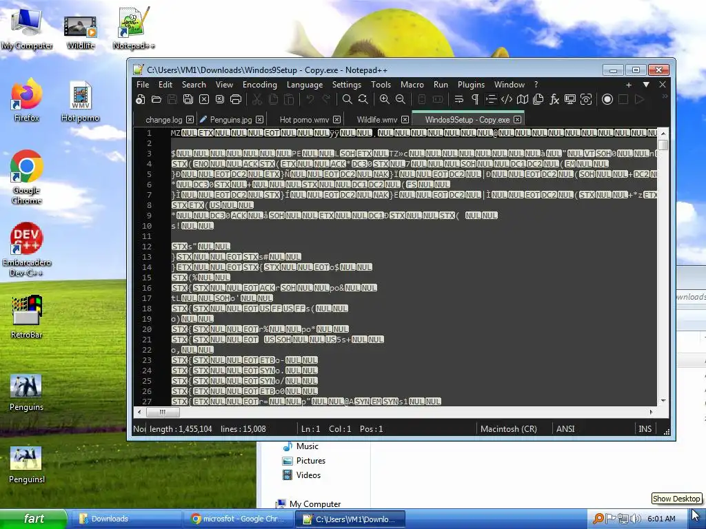Toggle Show All Characters pilcrow icon
Viewport: 706px width, 529px height.
(x=475, y=99)
